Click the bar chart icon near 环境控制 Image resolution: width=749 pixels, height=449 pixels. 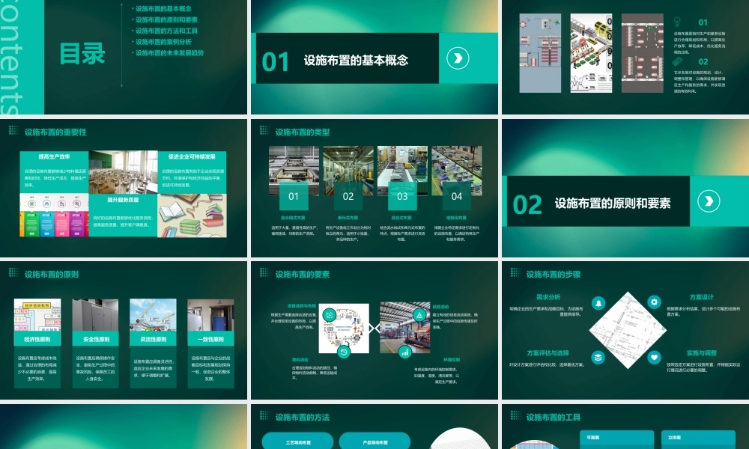405,352
